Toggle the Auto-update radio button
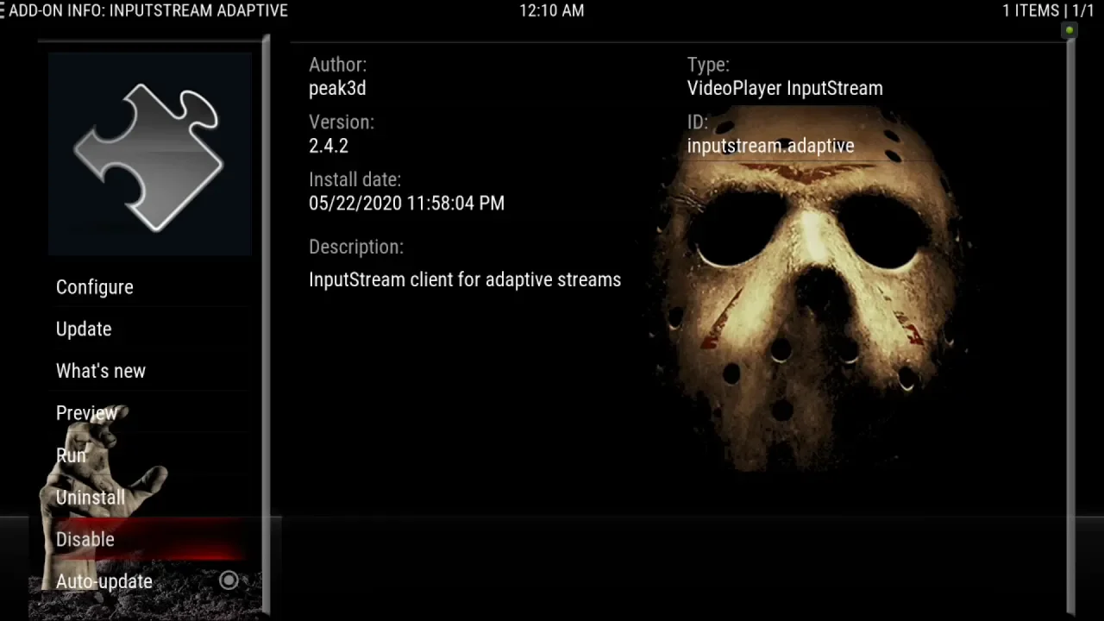This screenshot has height=621, width=1104. click(x=229, y=580)
